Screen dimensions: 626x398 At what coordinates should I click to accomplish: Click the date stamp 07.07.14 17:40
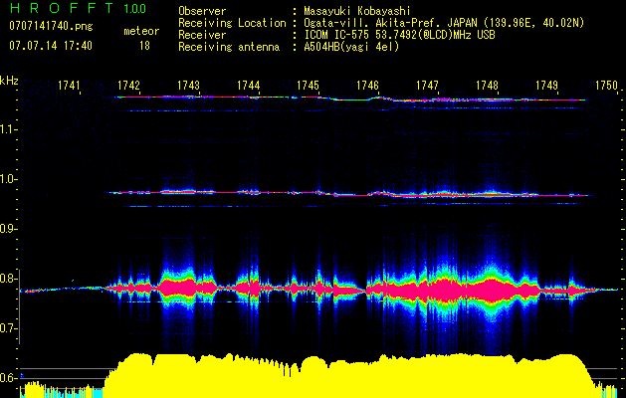coord(51,46)
